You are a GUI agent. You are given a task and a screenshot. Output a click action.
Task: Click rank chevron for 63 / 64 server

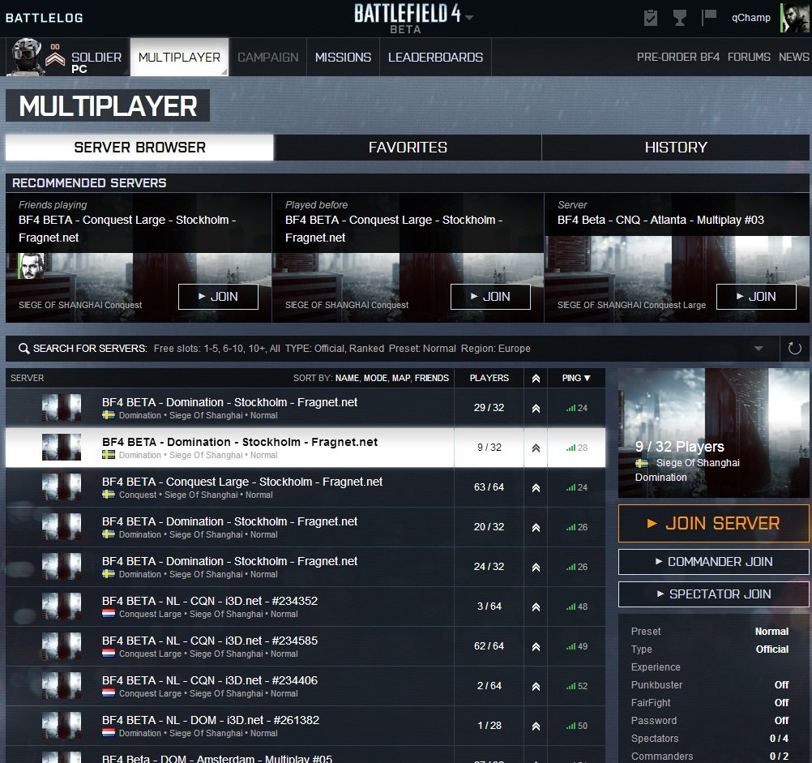[x=536, y=487]
